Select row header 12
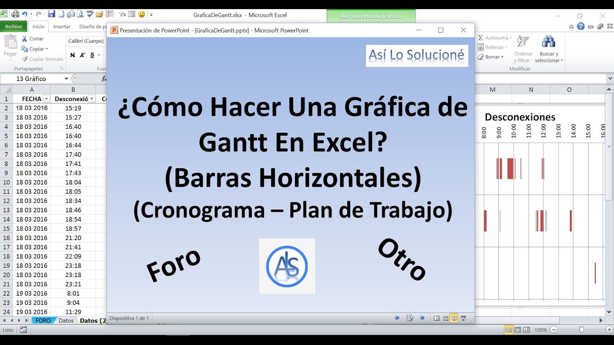Viewport: 614px width, 345px height. pyautogui.click(x=6, y=201)
